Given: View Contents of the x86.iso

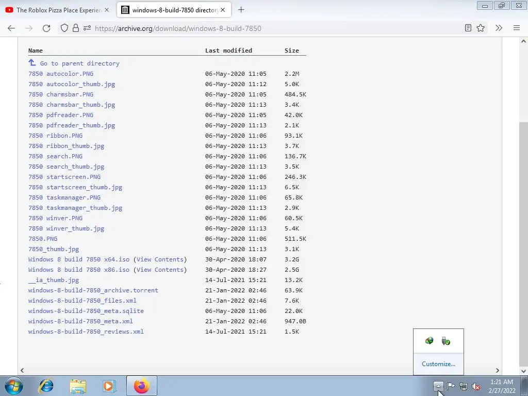Looking at the screenshot, I should [x=160, y=269].
